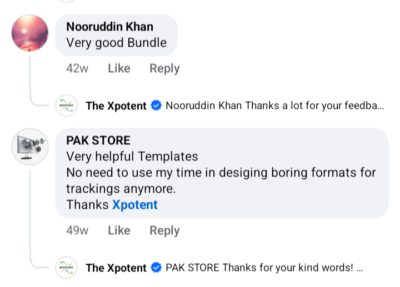Open Nooruddin Khan's name link

point(109,27)
